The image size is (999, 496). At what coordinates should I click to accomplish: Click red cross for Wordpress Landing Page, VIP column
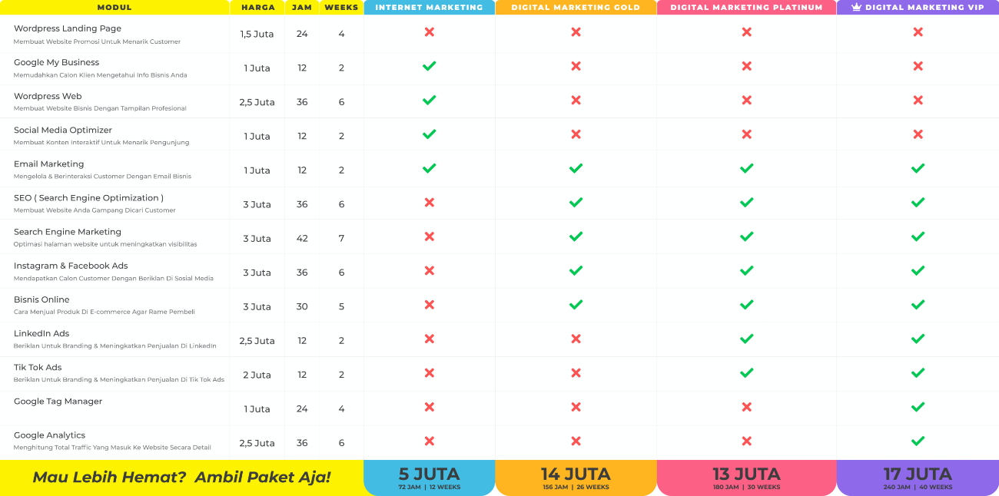pyautogui.click(x=918, y=32)
